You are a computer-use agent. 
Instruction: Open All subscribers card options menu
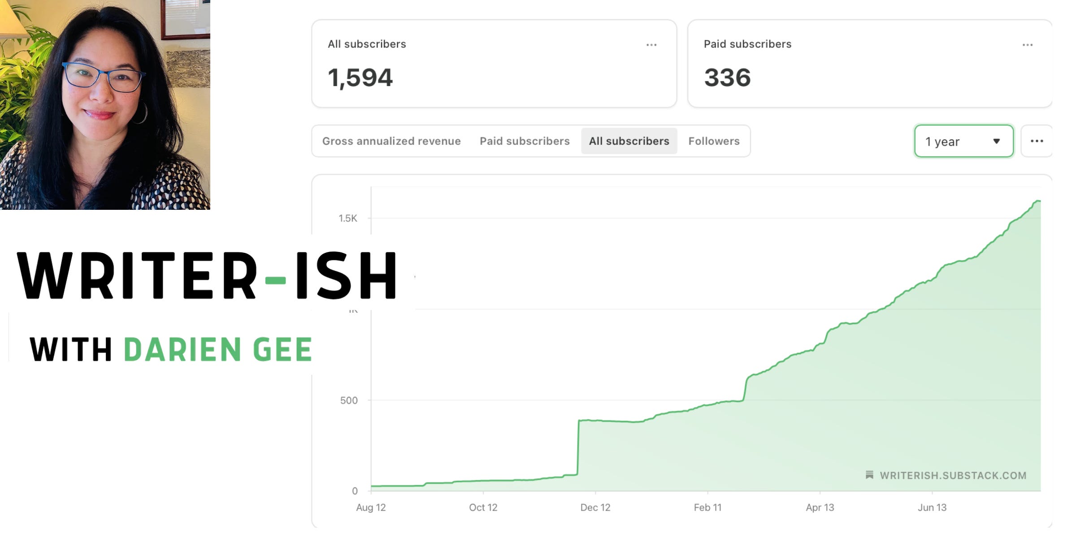pyautogui.click(x=651, y=45)
